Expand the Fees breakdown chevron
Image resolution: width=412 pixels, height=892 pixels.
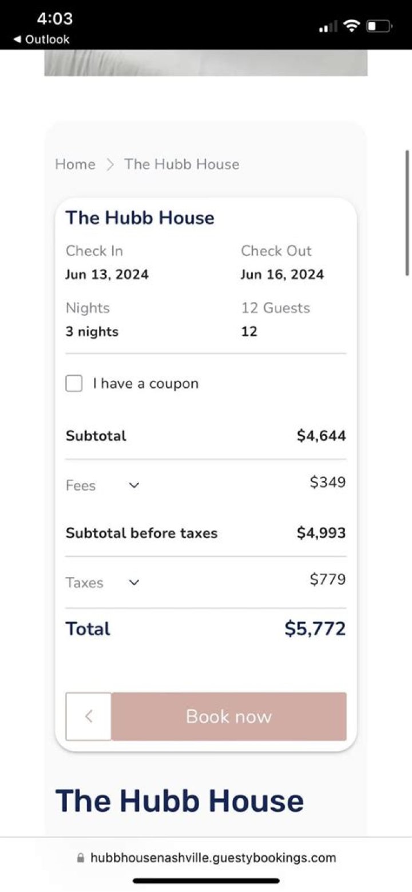(x=134, y=485)
